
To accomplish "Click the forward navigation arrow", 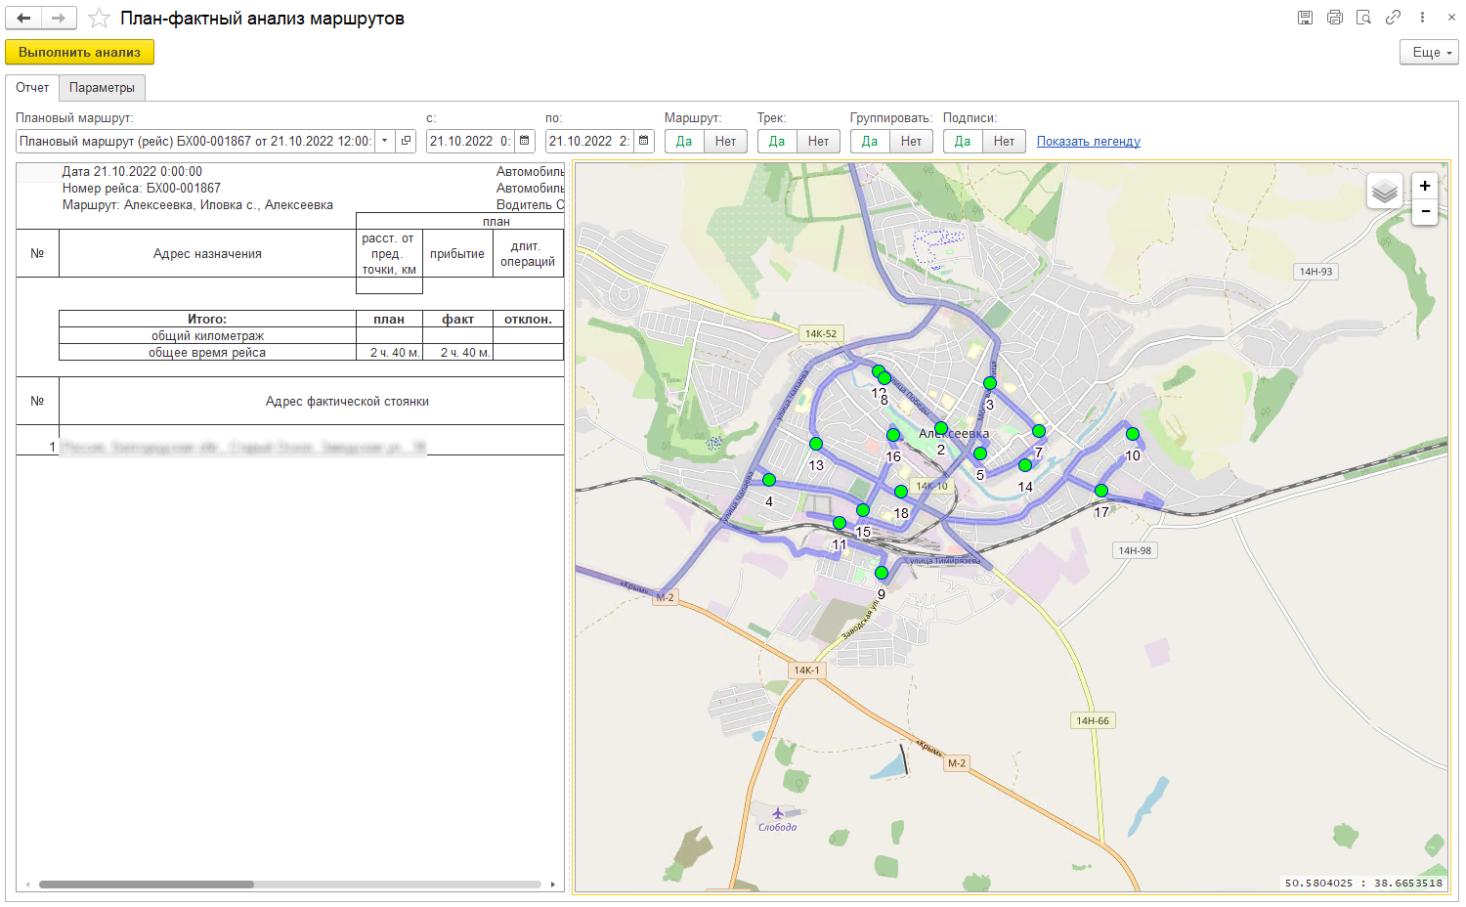I will pos(59,18).
